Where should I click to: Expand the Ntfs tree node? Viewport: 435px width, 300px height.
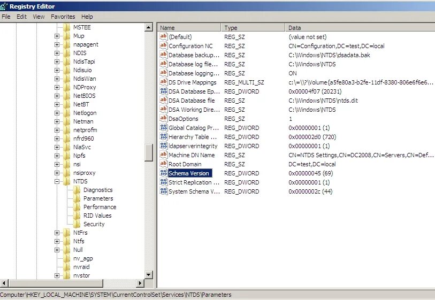(x=57, y=242)
